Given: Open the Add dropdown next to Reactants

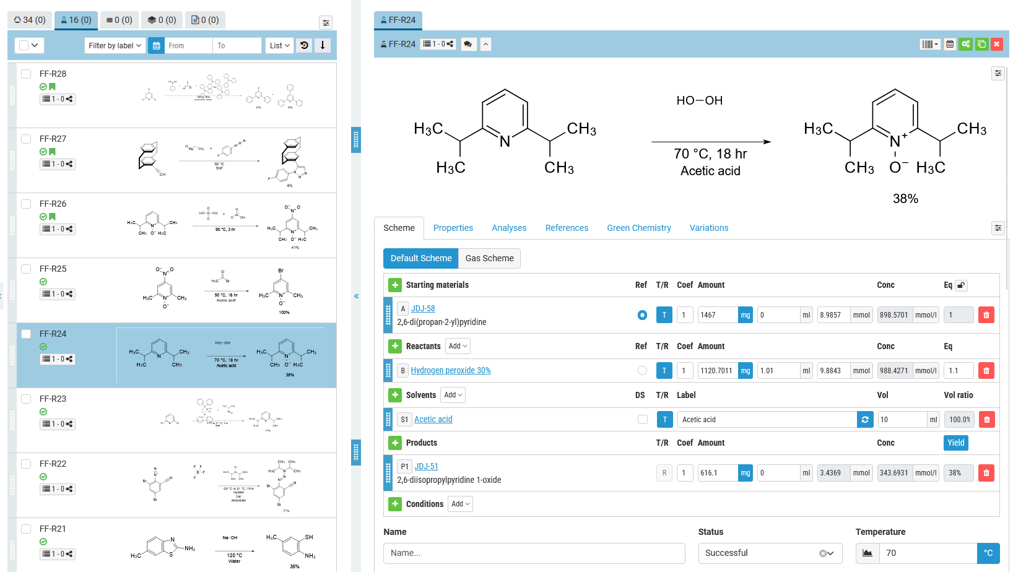Looking at the screenshot, I should click(458, 346).
